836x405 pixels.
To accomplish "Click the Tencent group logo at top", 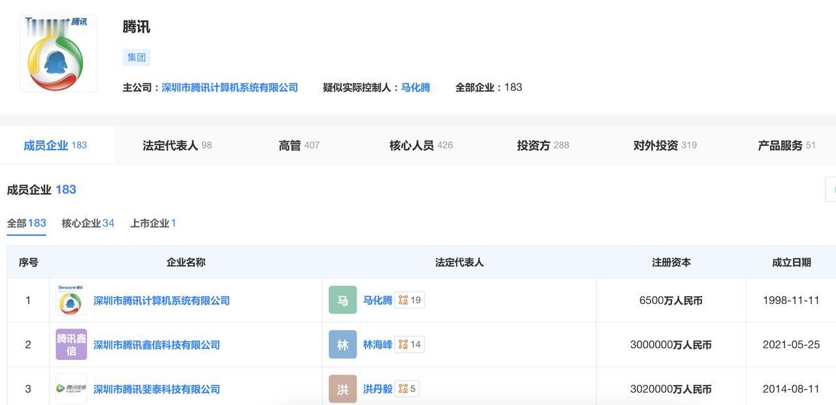I will point(59,53).
